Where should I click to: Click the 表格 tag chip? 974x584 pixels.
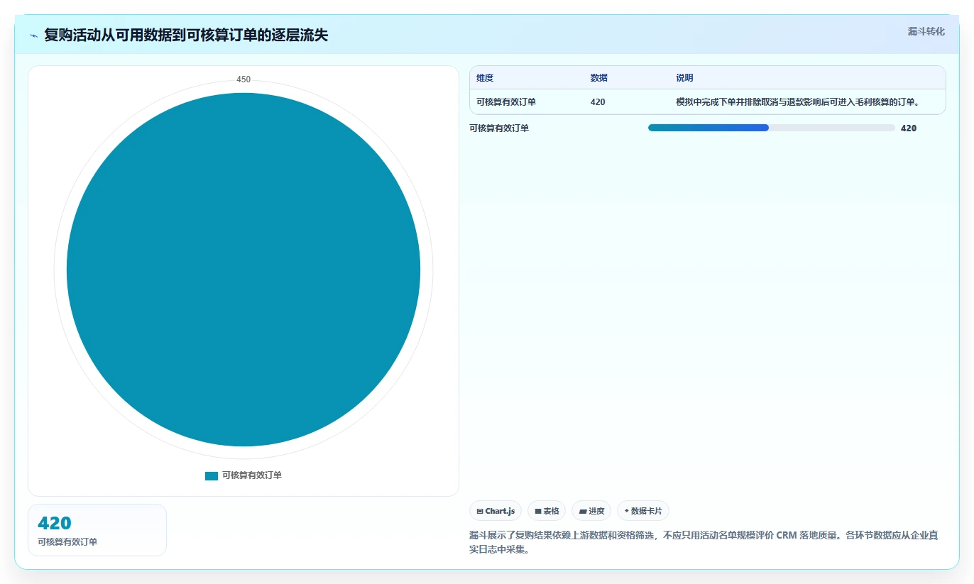click(x=547, y=511)
